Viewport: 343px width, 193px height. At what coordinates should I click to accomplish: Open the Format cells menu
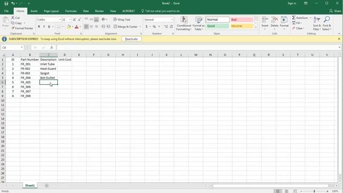(284, 23)
